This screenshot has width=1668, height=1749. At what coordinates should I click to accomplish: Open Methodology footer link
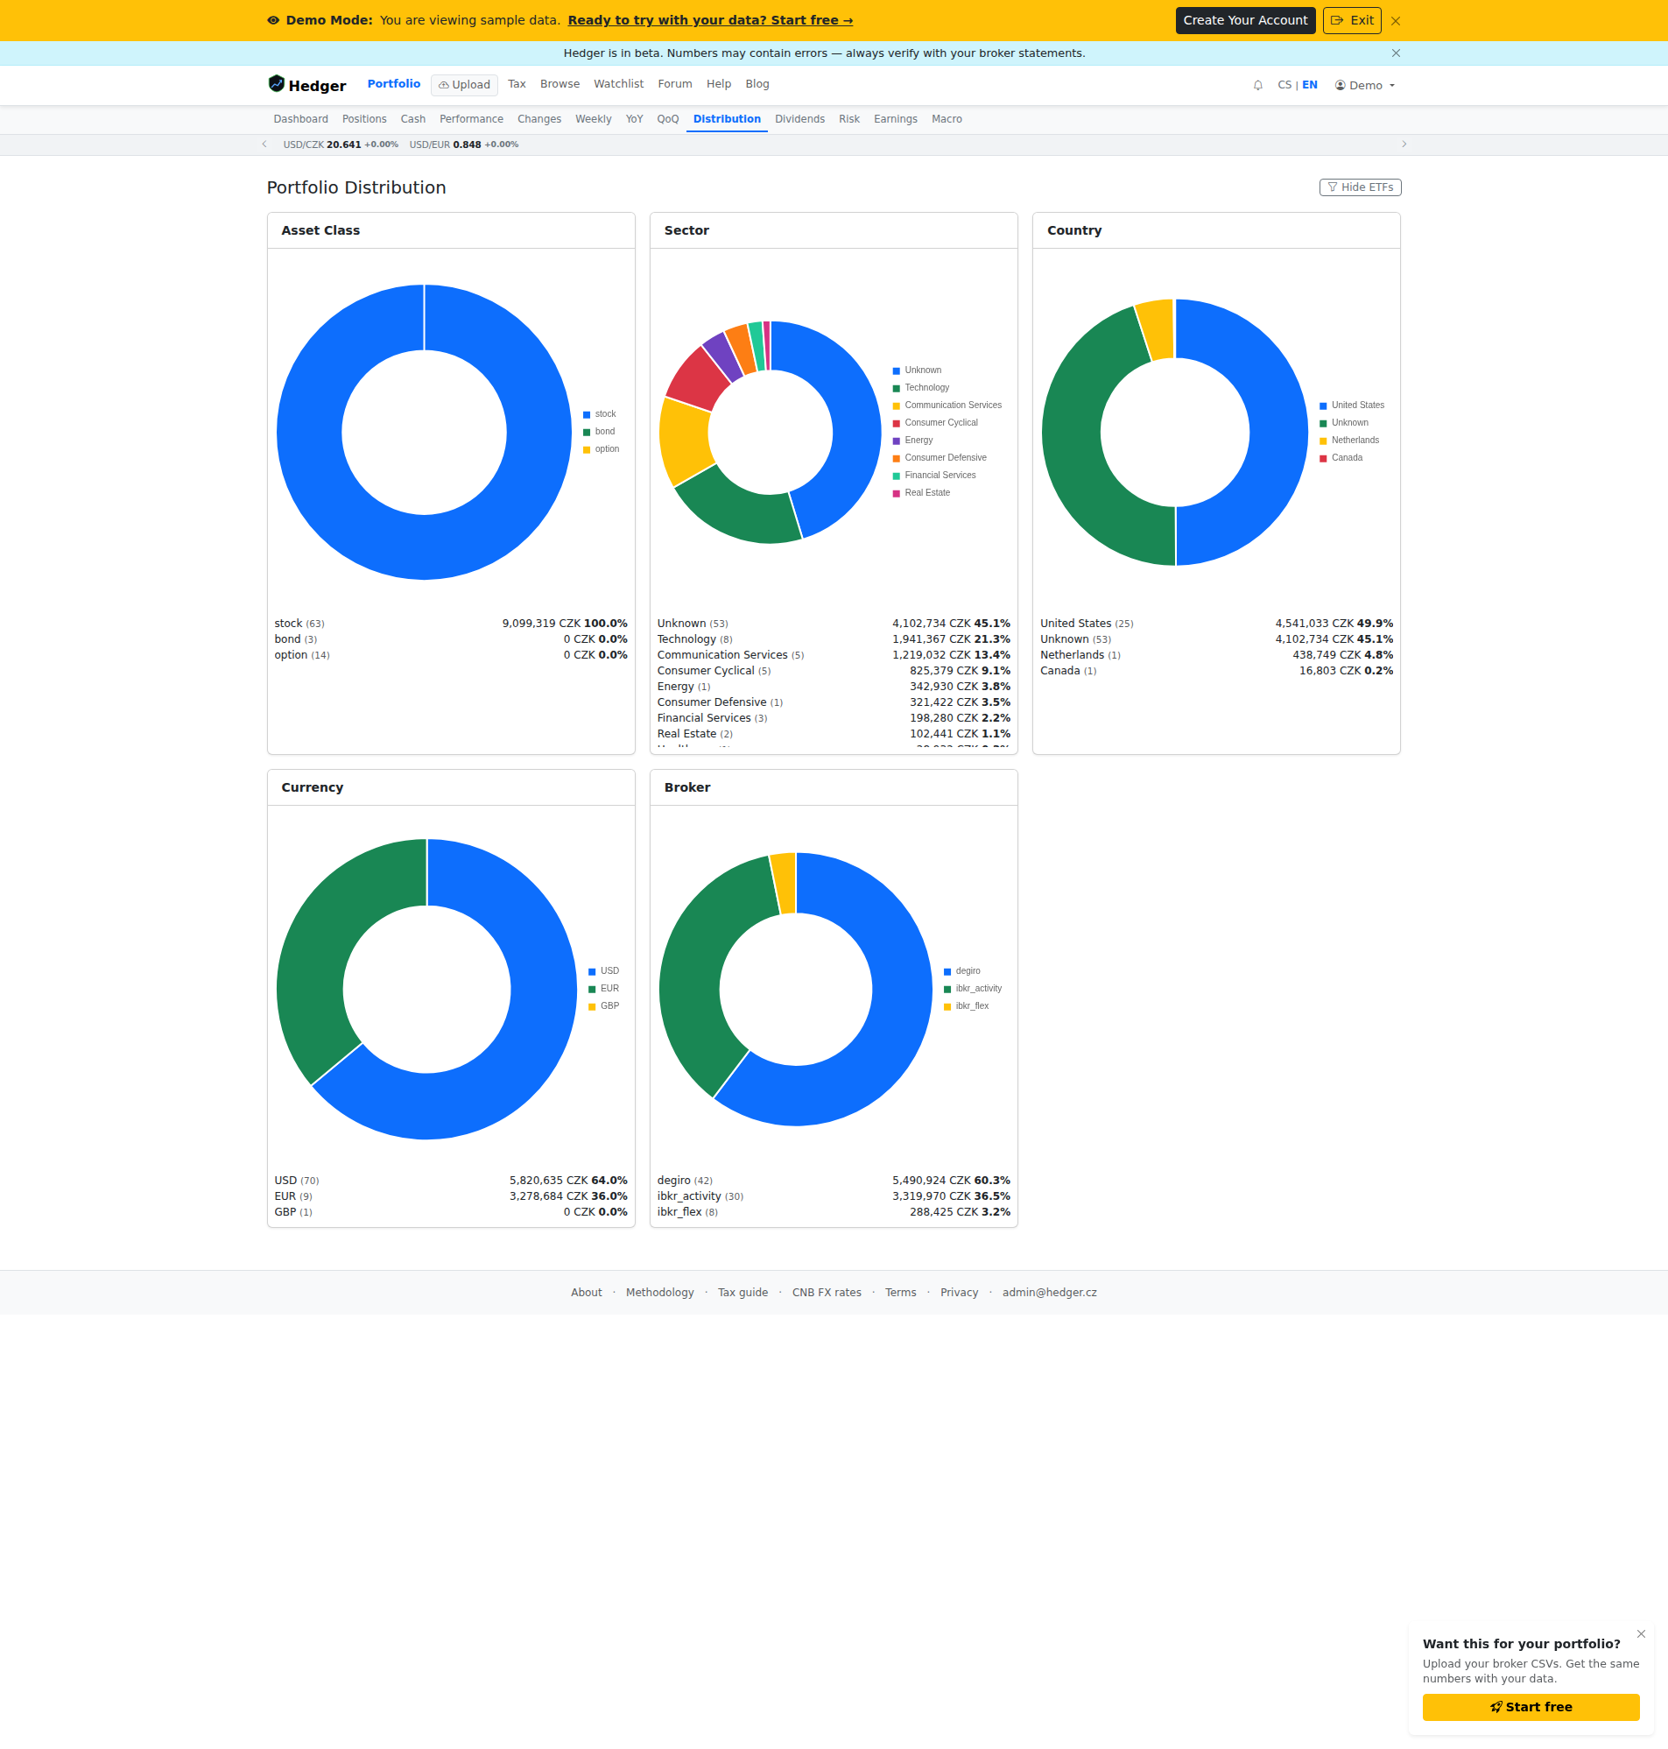[659, 1292]
